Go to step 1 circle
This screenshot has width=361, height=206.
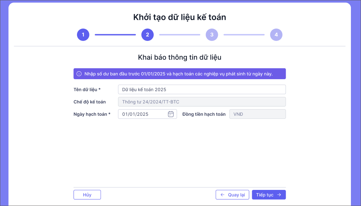coord(83,35)
